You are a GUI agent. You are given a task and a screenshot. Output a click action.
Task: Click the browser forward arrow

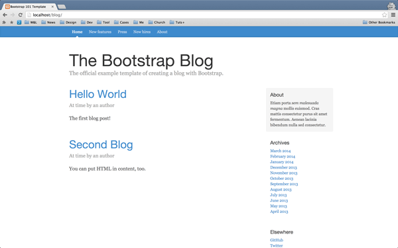click(13, 15)
